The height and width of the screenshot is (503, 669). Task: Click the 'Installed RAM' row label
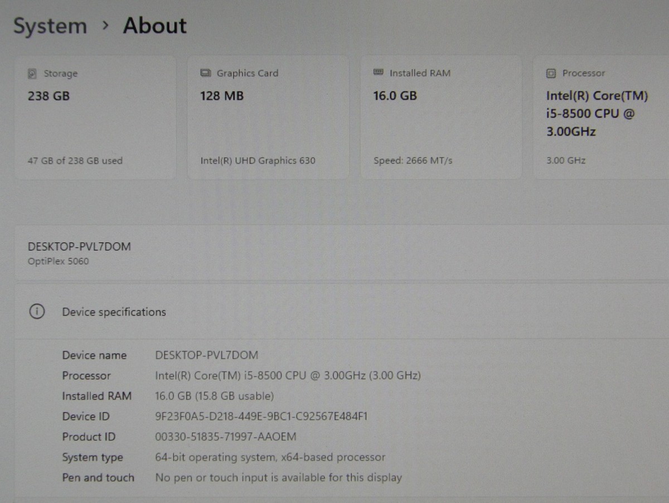[97, 396]
